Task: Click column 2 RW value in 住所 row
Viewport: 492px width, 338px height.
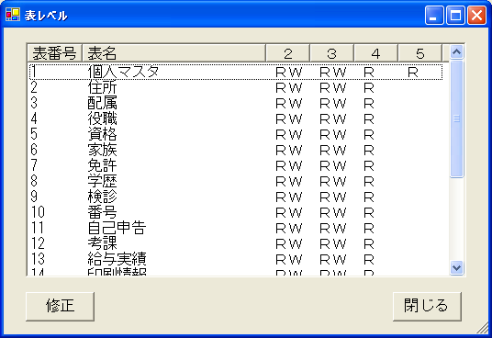Action: [x=288, y=88]
